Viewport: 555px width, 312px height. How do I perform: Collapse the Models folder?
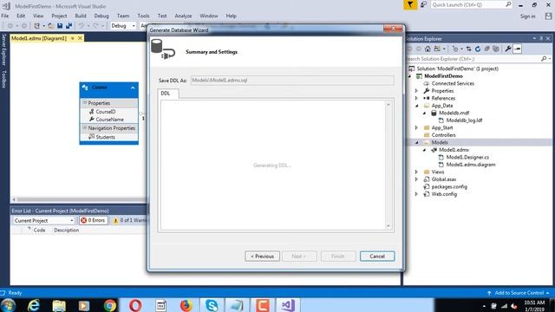point(416,142)
